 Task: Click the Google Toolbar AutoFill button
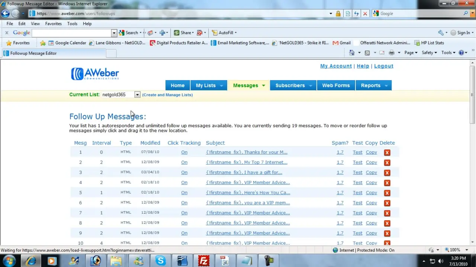(x=224, y=33)
